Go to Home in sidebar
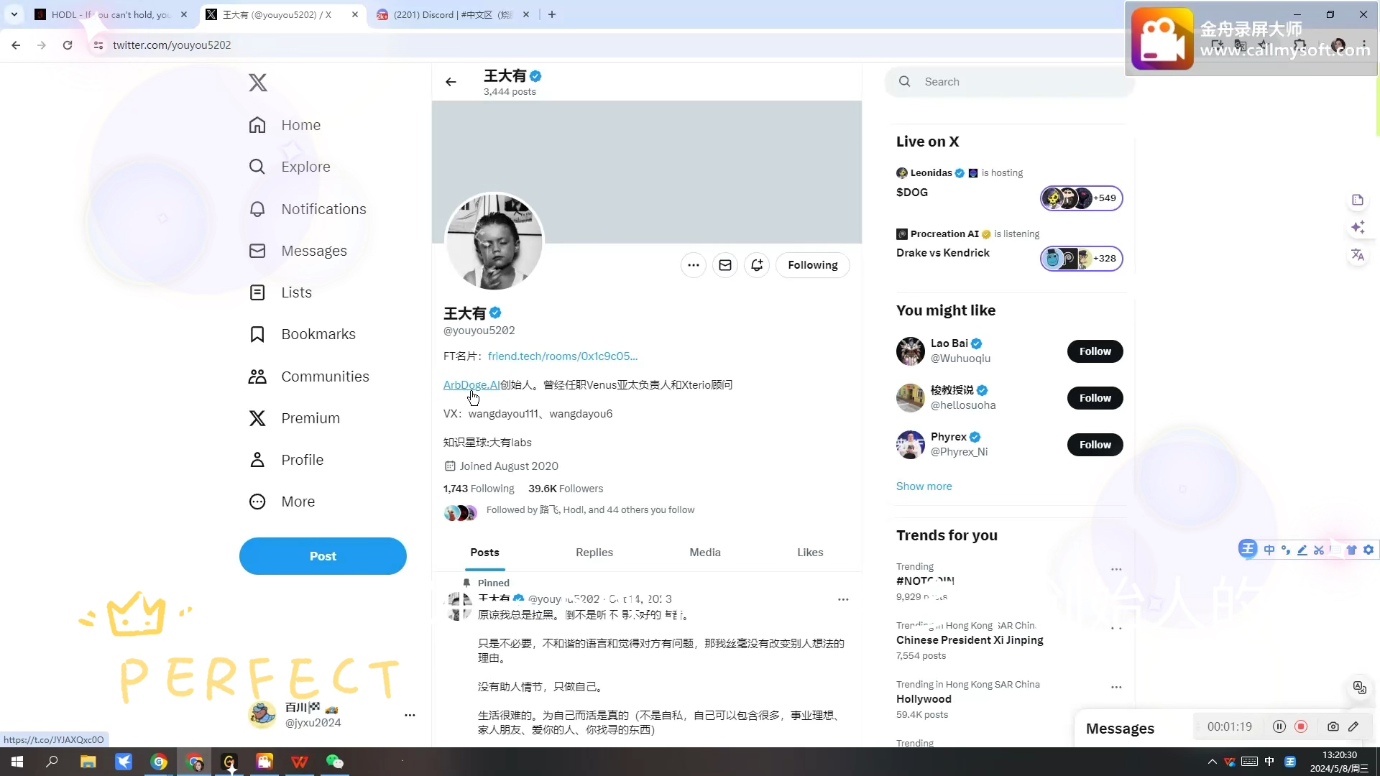Image resolution: width=1380 pixels, height=776 pixels. click(x=285, y=125)
